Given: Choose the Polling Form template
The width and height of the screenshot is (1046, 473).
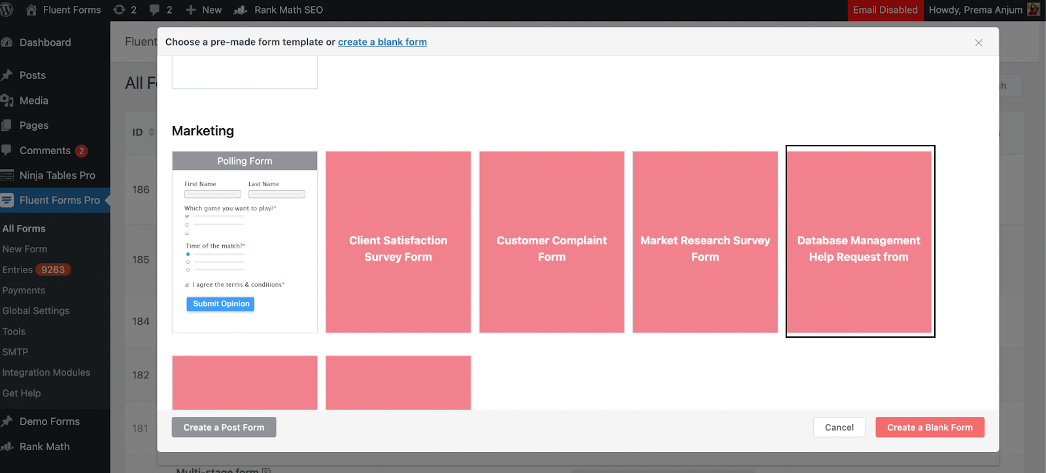Looking at the screenshot, I should click(245, 242).
